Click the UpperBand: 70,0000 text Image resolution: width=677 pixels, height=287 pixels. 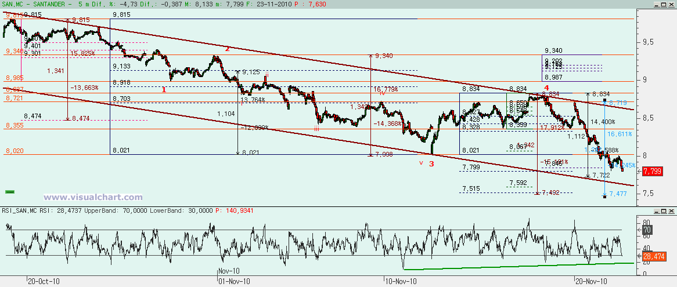pyautogui.click(x=114, y=210)
